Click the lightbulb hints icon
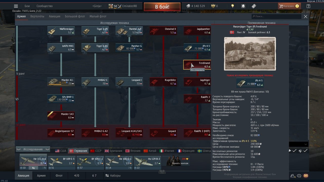Image resolution: width=324 pixels, height=182 pixels. [x=233, y=6]
